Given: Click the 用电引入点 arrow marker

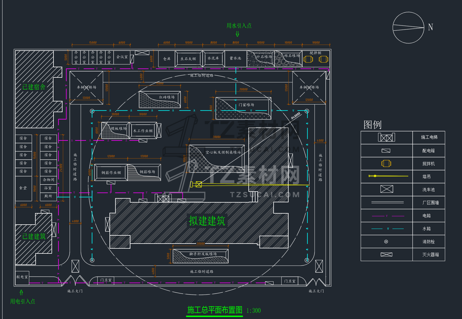Looking at the screenshot, I should [x=21, y=292].
